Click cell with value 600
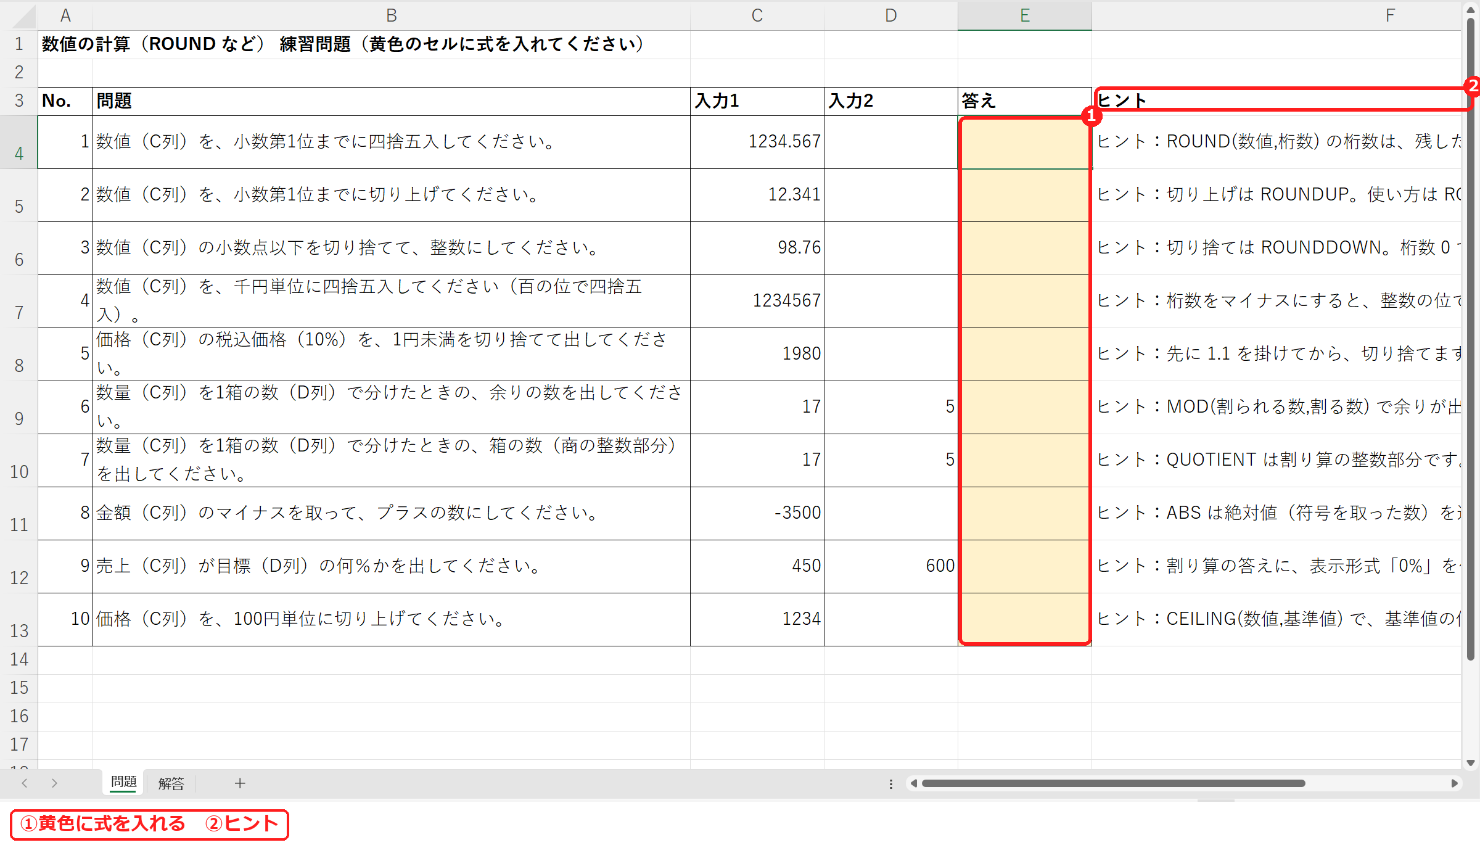This screenshot has width=1480, height=845. (x=891, y=567)
